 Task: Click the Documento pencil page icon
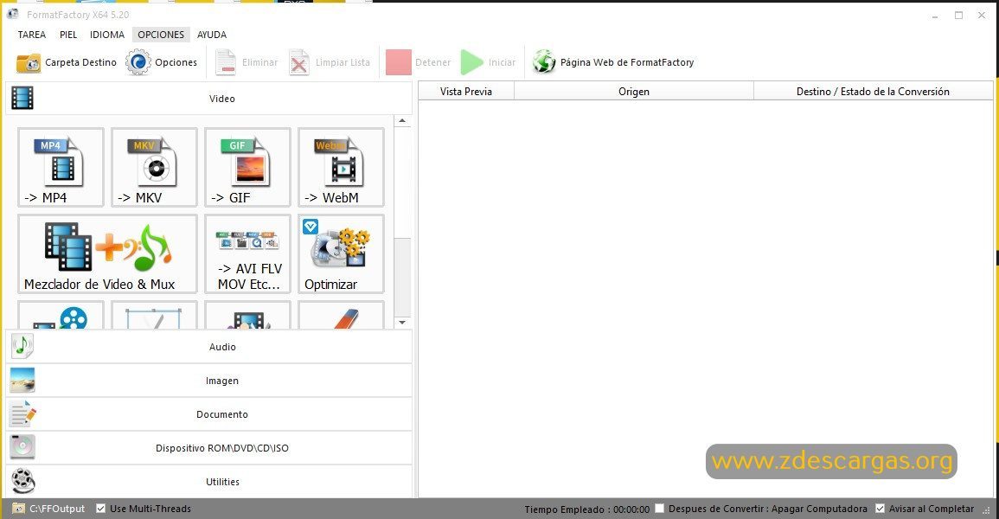pyautogui.click(x=22, y=414)
